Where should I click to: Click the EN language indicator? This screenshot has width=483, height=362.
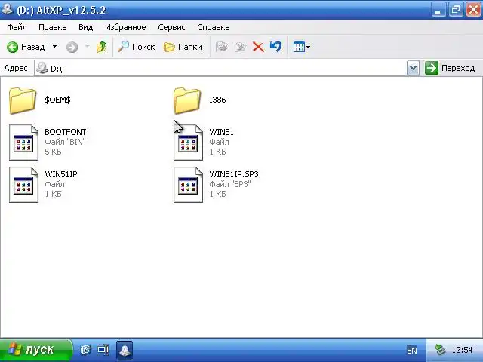(412, 350)
